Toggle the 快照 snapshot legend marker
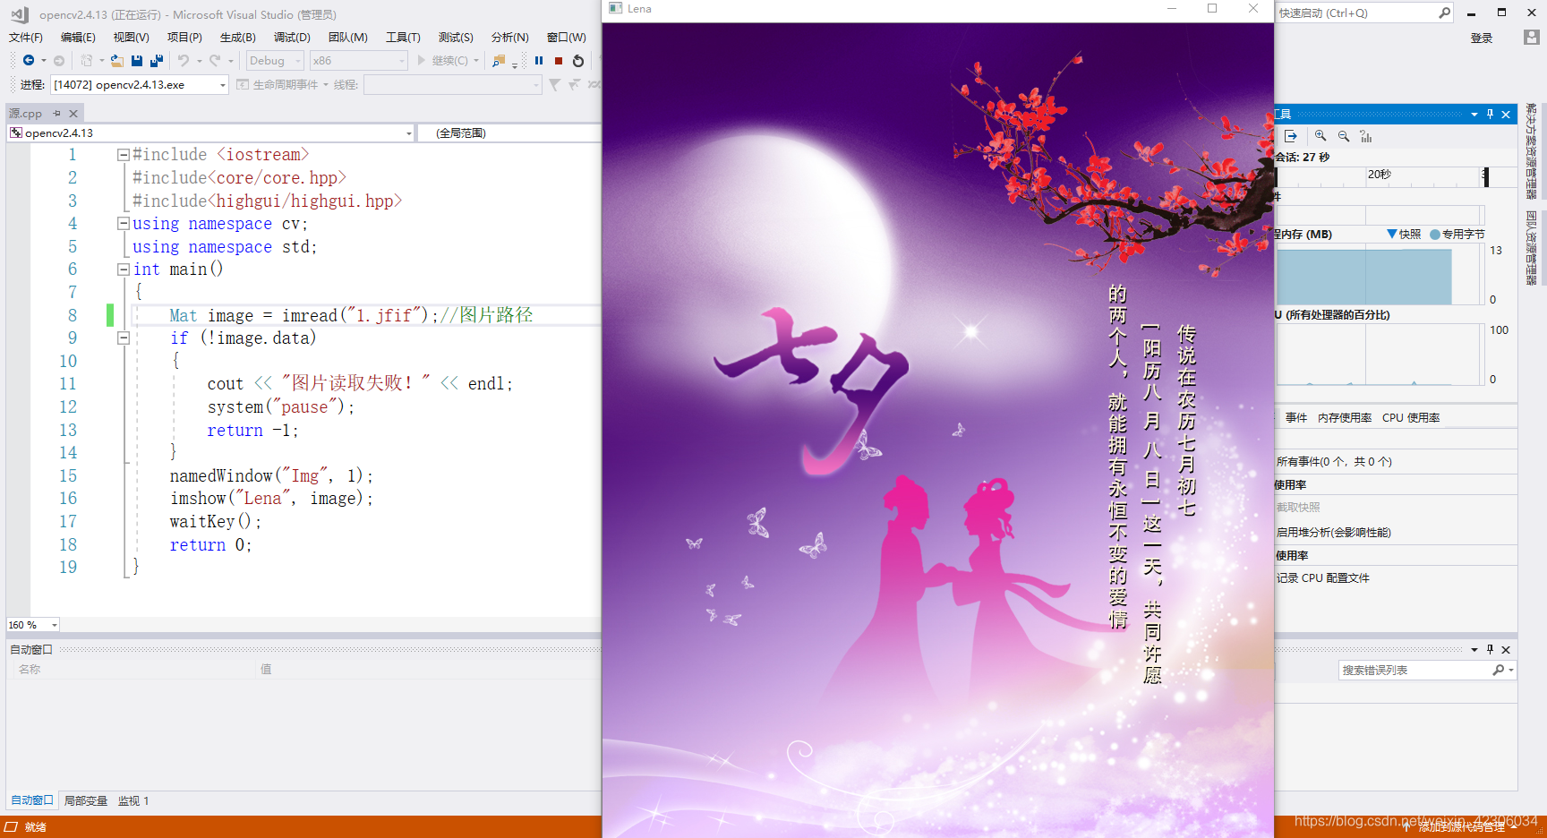The height and width of the screenshot is (838, 1547). pyautogui.click(x=1392, y=234)
